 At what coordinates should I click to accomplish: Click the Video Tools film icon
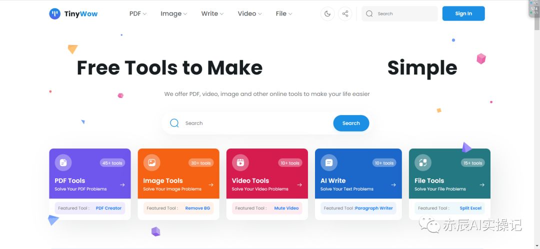click(240, 162)
